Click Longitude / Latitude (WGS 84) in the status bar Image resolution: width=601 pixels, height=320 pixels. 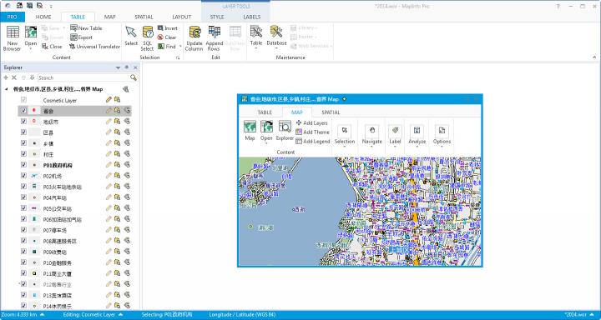pos(242,315)
